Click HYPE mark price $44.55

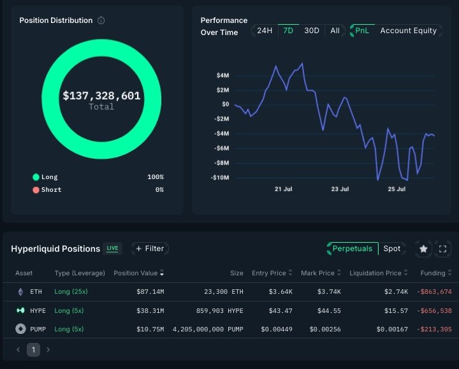point(329,311)
